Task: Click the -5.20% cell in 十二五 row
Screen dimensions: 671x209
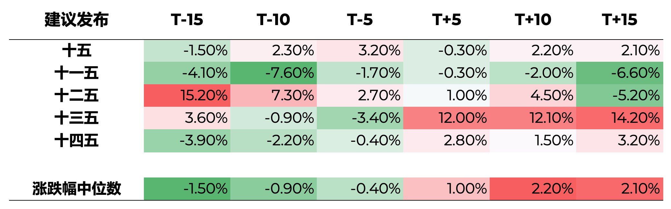Action: coord(619,95)
